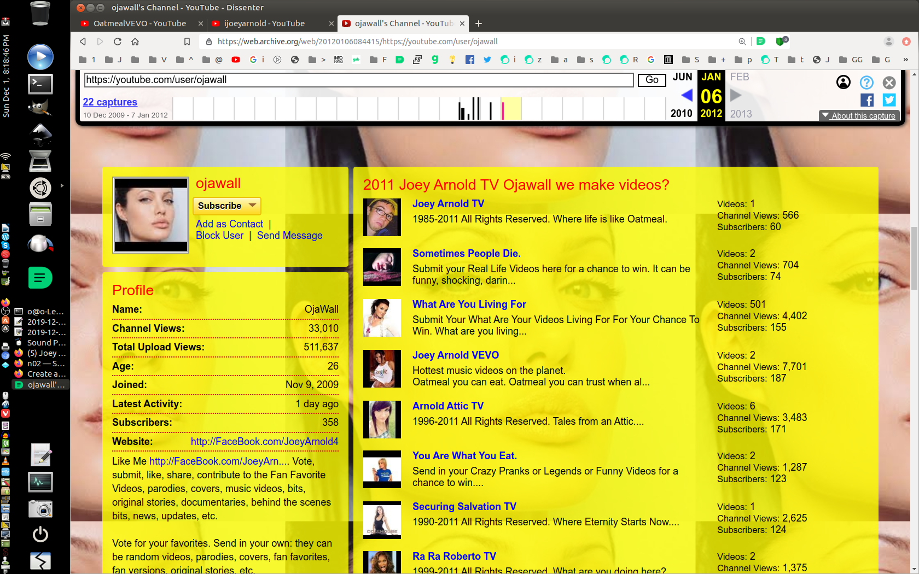Open Arnold Attic TV channel thumbnail
919x574 pixels.
click(382, 419)
